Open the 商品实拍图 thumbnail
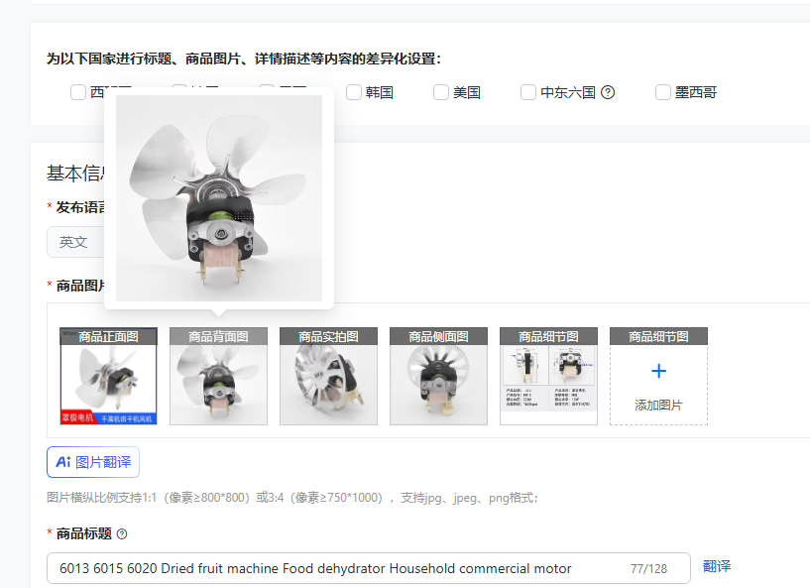 pos(328,376)
